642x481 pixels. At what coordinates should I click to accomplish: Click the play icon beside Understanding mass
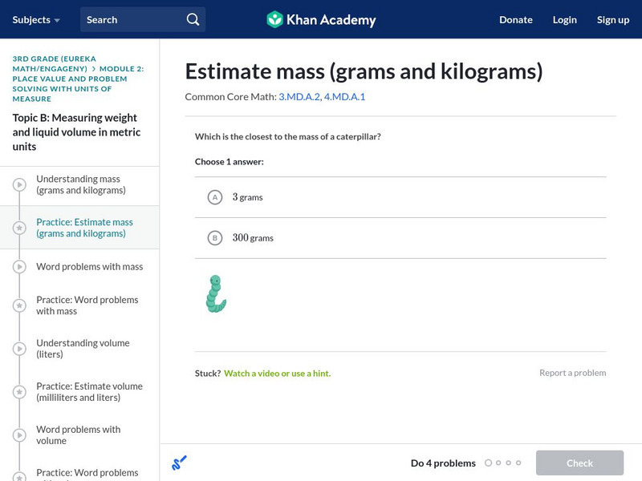(19, 185)
